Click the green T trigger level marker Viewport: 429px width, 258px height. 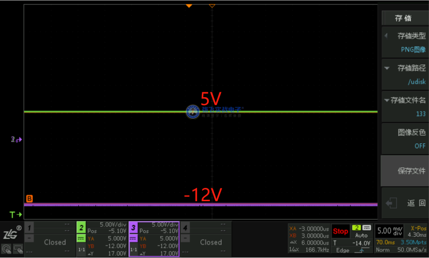tap(15, 215)
